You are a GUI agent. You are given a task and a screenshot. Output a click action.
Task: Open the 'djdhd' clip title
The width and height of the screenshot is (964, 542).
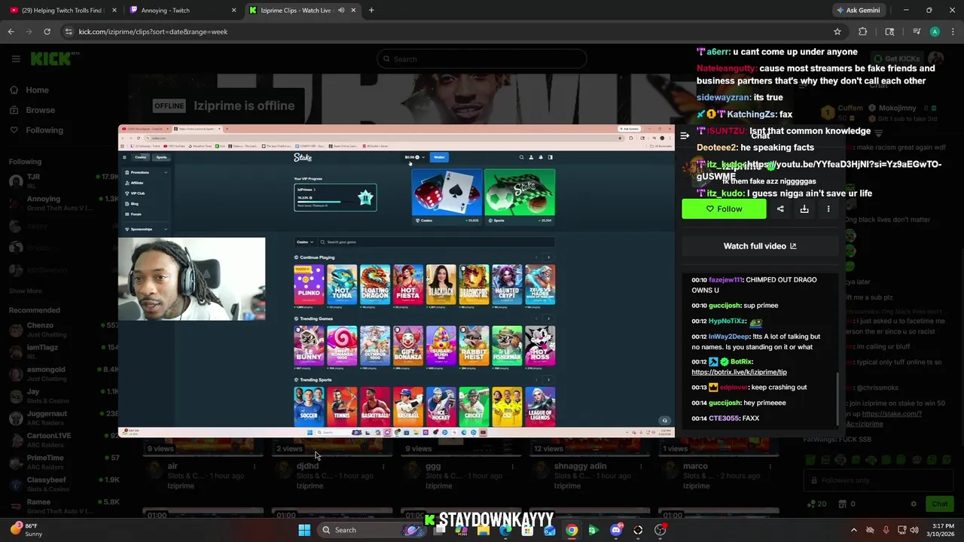pos(307,466)
